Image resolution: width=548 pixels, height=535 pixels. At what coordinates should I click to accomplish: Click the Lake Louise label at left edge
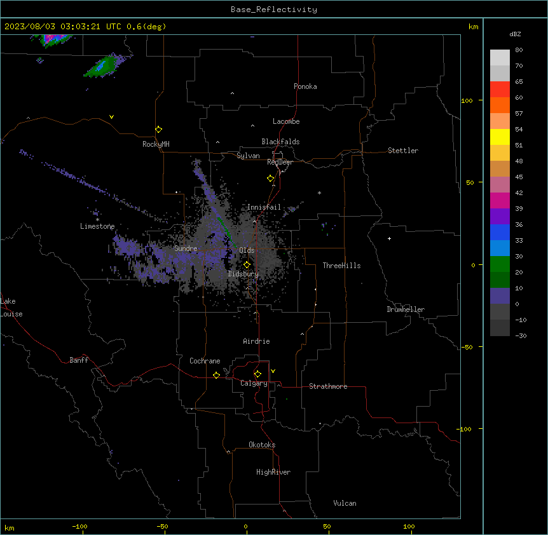tap(11, 308)
